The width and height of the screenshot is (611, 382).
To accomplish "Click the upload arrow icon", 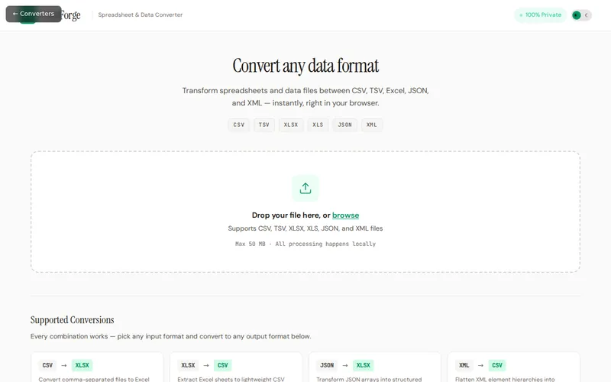I will pyautogui.click(x=305, y=188).
